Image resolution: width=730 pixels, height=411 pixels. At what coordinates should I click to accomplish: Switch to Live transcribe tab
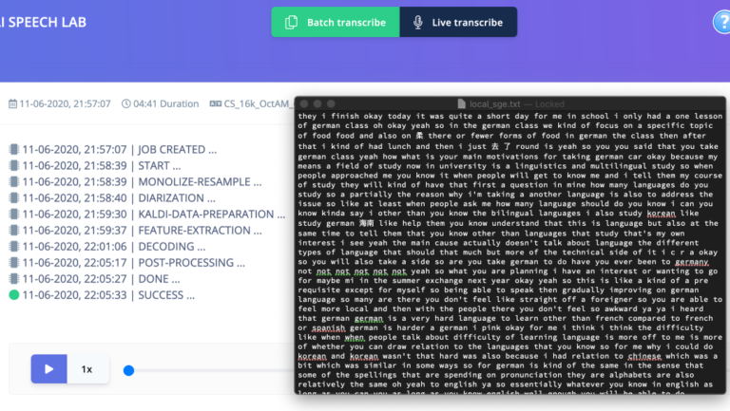[458, 22]
